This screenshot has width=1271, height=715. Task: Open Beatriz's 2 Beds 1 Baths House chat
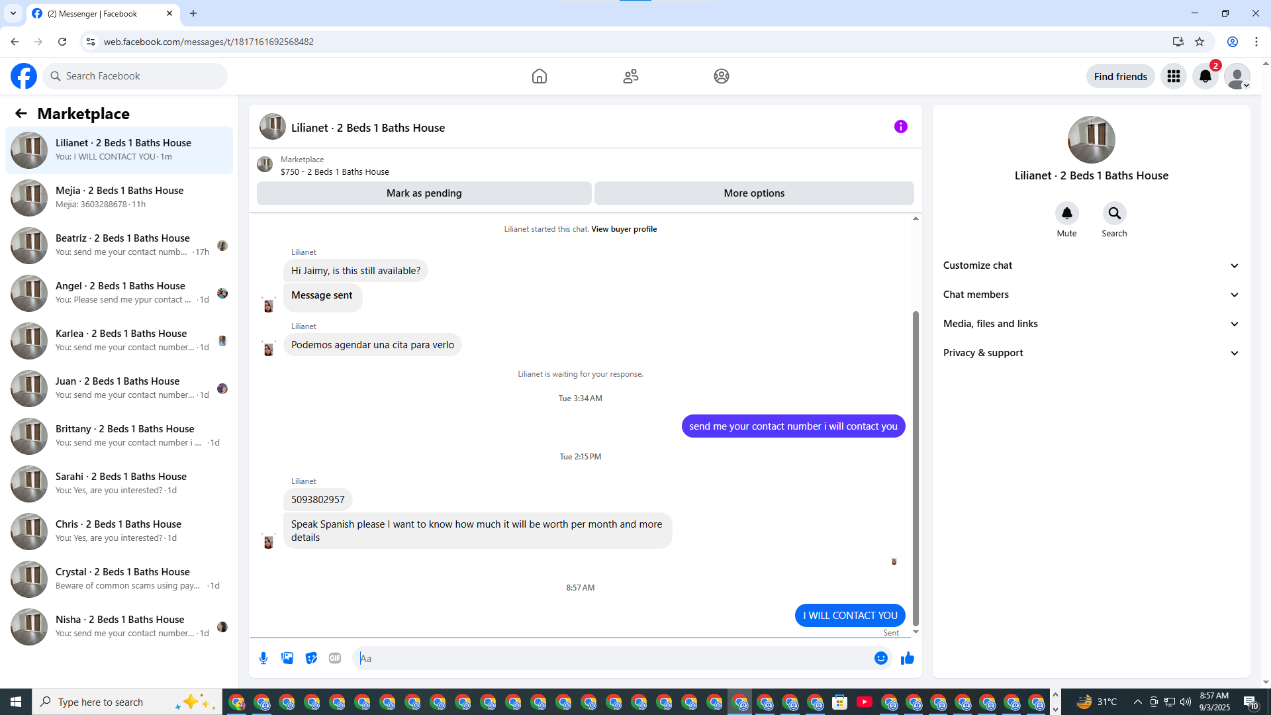click(x=119, y=246)
